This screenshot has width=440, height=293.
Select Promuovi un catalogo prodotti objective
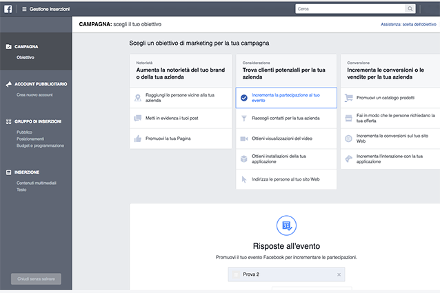pyautogui.click(x=390, y=98)
